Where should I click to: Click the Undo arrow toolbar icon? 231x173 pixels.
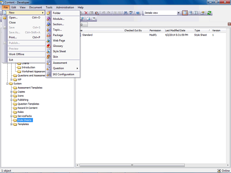point(104,13)
